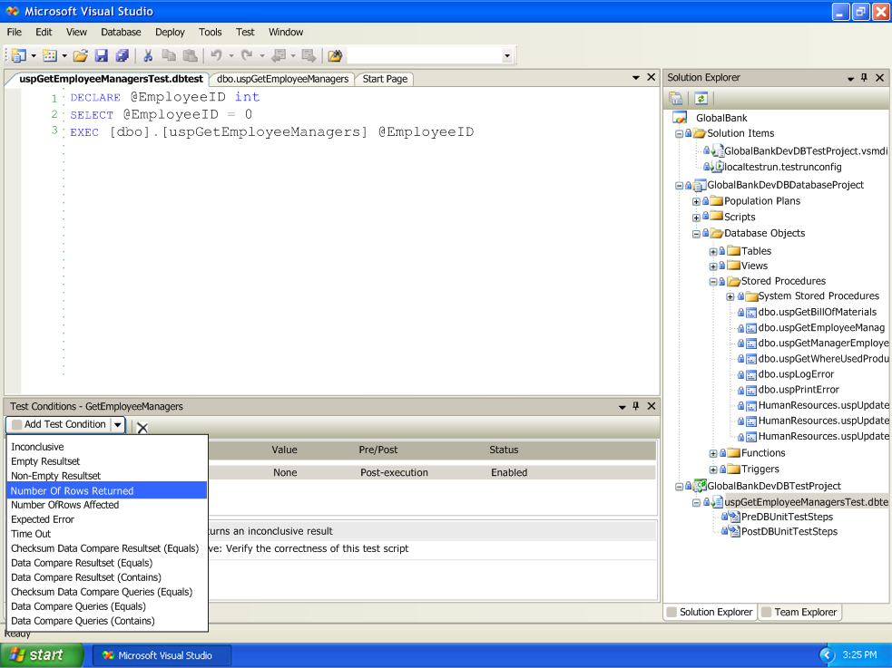Click Microsoft Visual Studio taskbar button
This screenshot has width=892, height=668.
tap(162, 655)
